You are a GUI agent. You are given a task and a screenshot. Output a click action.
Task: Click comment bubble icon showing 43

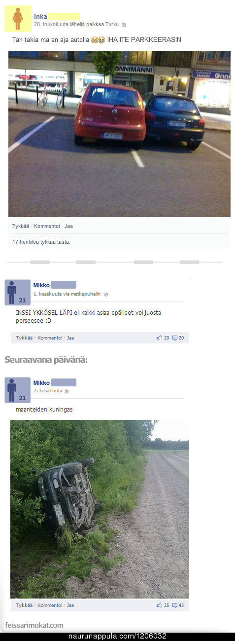click(174, 605)
